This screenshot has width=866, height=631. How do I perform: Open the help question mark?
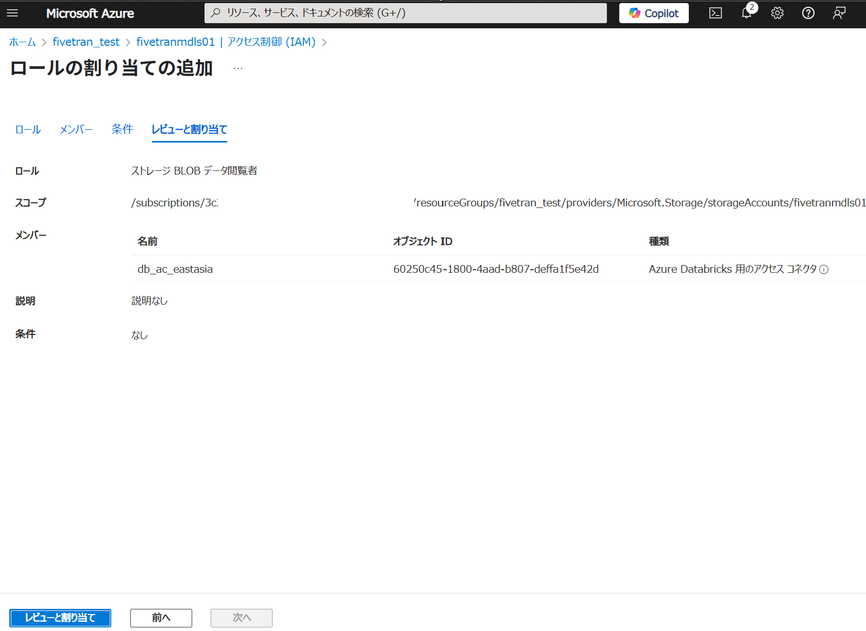(x=808, y=13)
